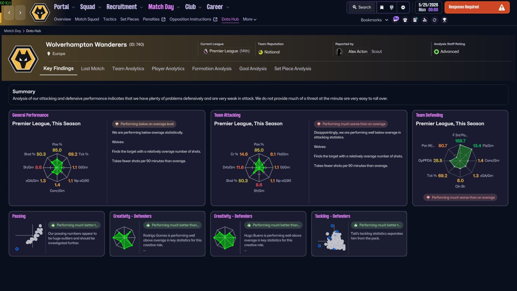517x291 pixels.
Task: Click thumbs-down icon in Team Attacking
Action: pos(319,124)
